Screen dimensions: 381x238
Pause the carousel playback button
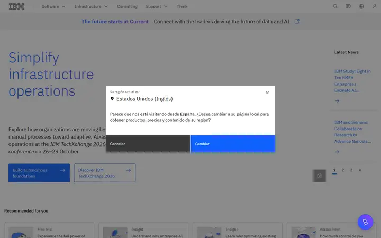point(319,176)
